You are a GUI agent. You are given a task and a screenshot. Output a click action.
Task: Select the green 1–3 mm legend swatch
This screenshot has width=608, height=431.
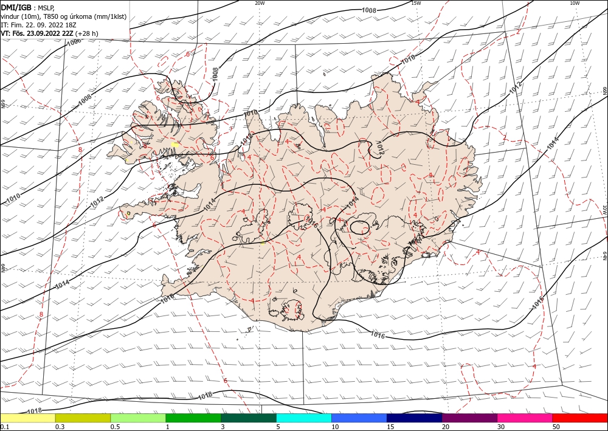(x=193, y=418)
